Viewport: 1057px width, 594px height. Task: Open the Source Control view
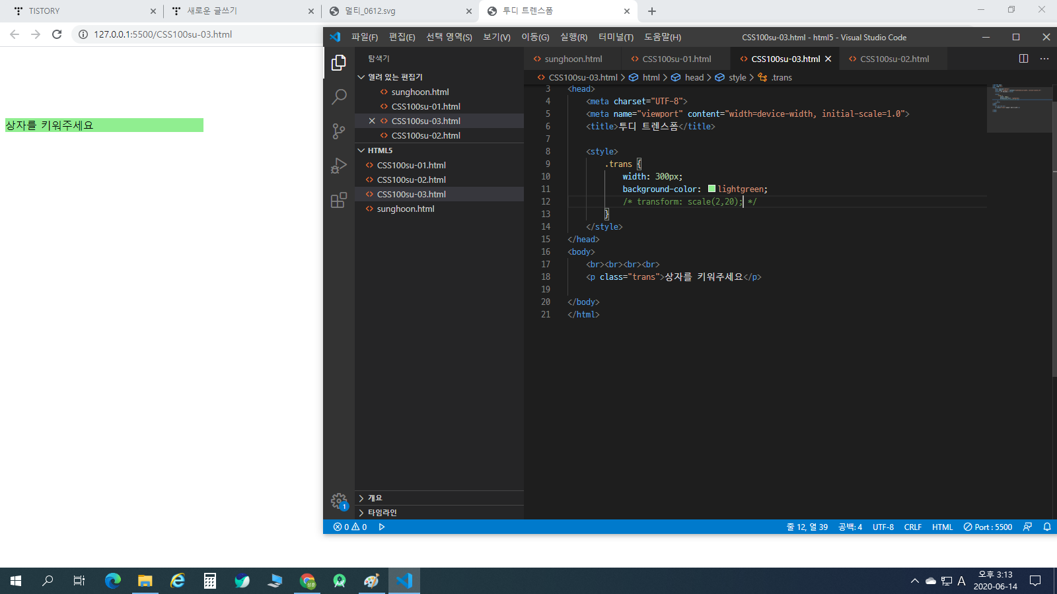coord(339,131)
